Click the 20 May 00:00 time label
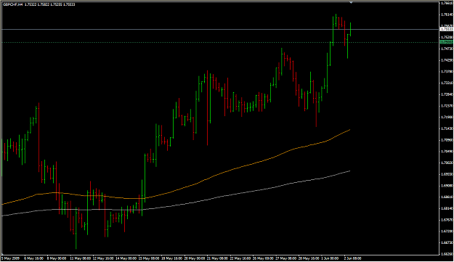The height and width of the screenshot is (262, 454). (x=195, y=258)
